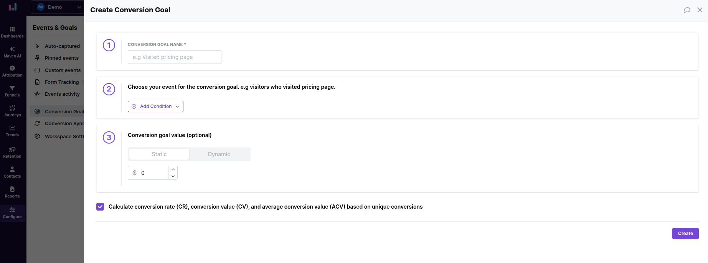Image resolution: width=708 pixels, height=263 pixels.
Task: Uncheck the unique conversions calculation checkbox
Action: 100,207
